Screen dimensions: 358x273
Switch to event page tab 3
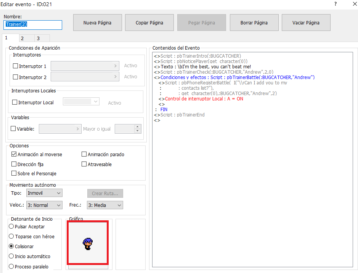(38, 38)
